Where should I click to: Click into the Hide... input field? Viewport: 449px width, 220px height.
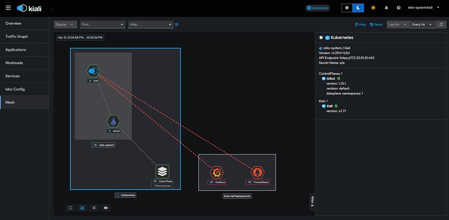pyautogui.click(x=148, y=24)
